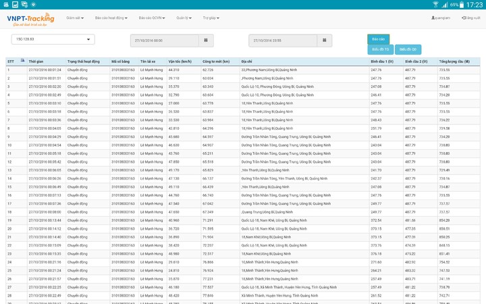Select time cell 27/10/2016 00:13:44
The height and width of the screenshot is (304, 486).
[45, 220]
